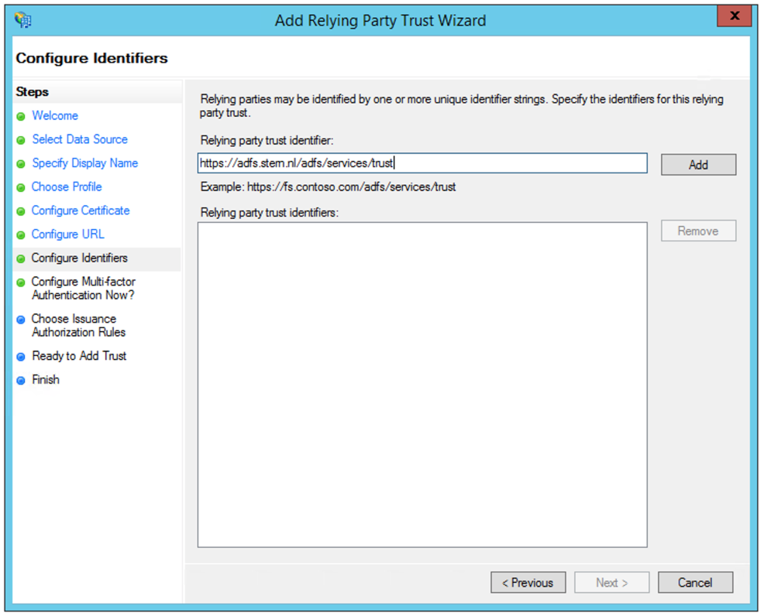Select the Ready to Add Trust step
Image resolution: width=764 pixels, height=616 pixels.
click(x=79, y=356)
